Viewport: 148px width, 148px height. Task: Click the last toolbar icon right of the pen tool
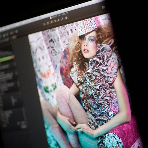click(67, 18)
